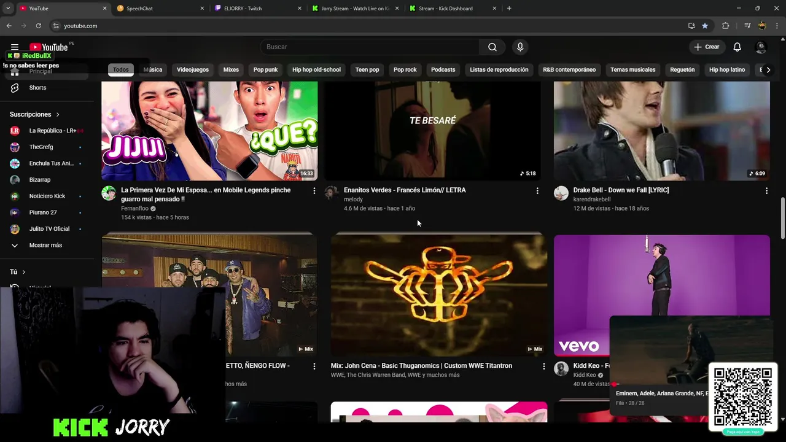Switch to the ELJORRY - Twitch tab
The image size is (786, 442).
click(259, 9)
